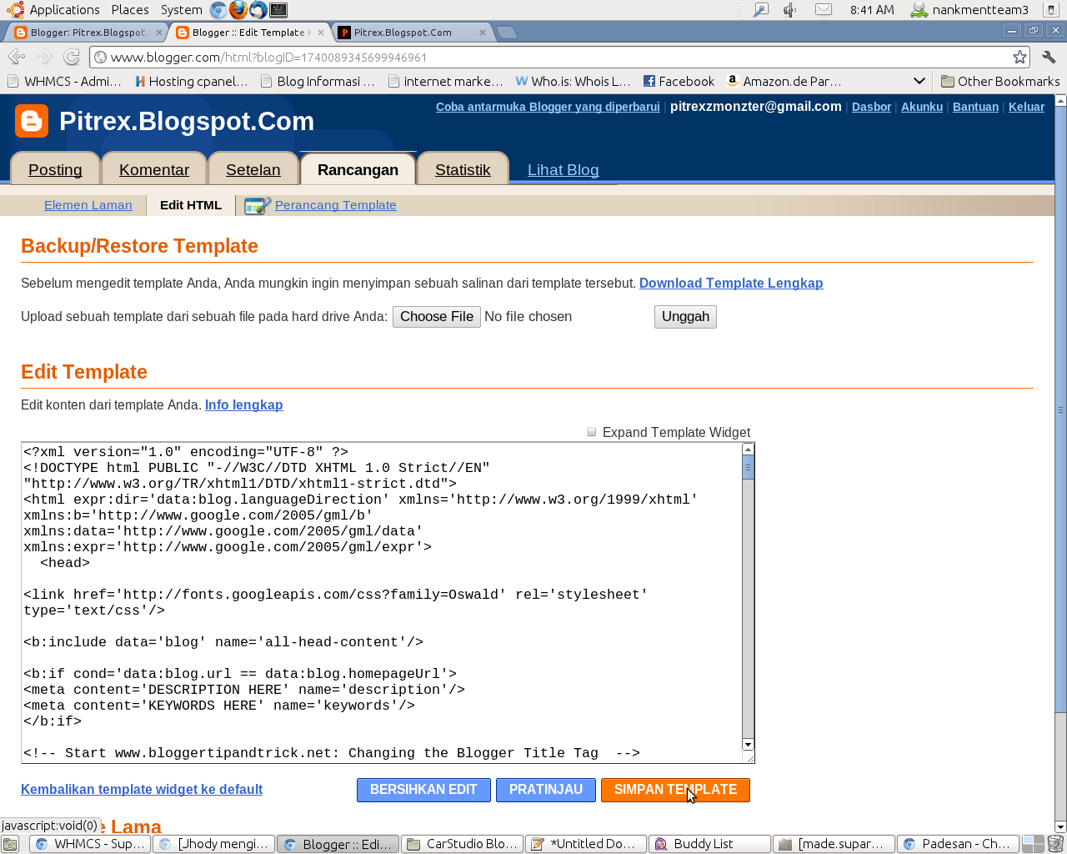Click the textarea scrollbar down arrow
The height and width of the screenshot is (854, 1067).
point(748,745)
